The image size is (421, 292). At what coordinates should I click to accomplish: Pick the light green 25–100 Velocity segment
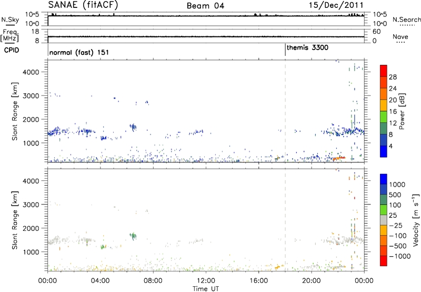click(384, 210)
